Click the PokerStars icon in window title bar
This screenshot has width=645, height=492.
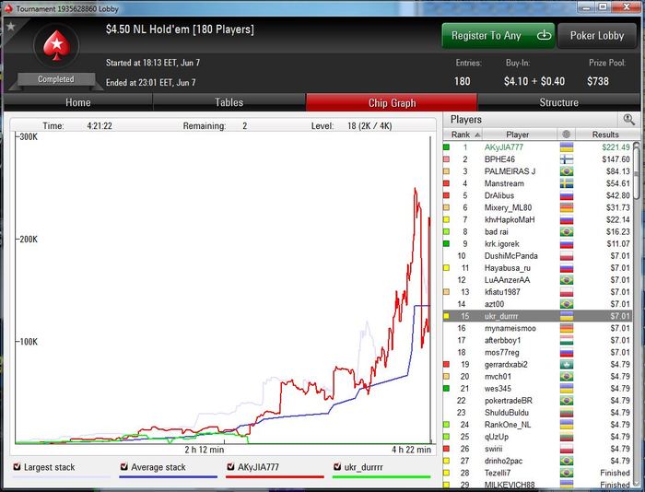pyautogui.click(x=8, y=8)
